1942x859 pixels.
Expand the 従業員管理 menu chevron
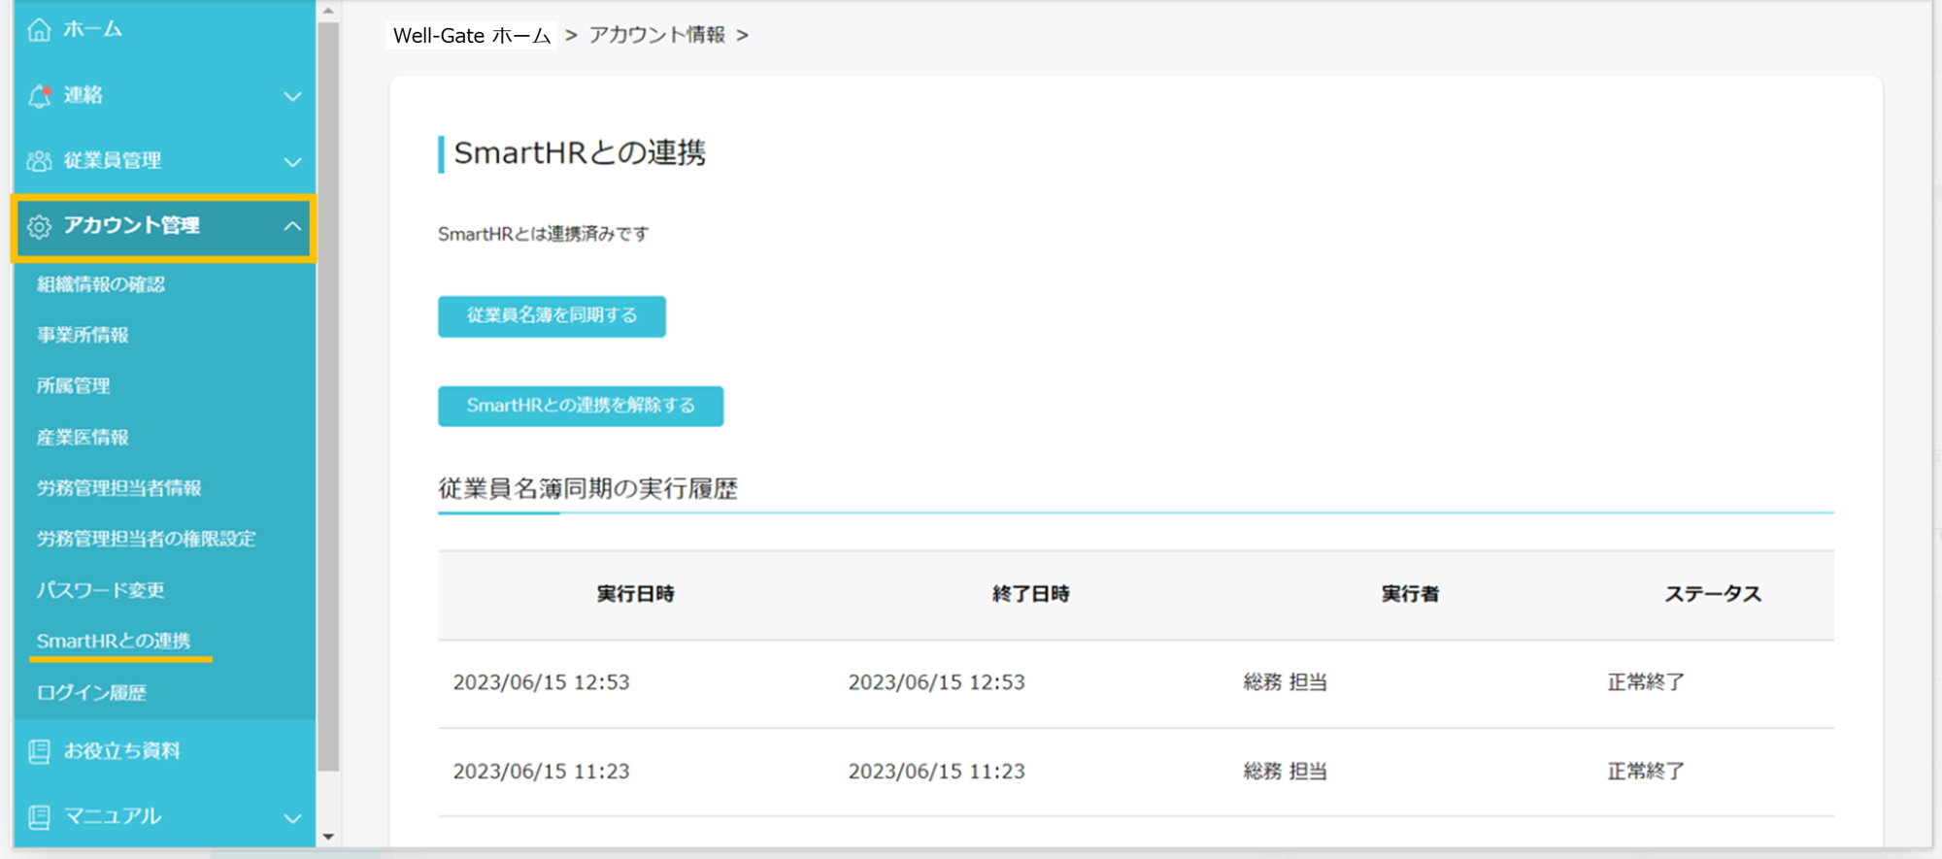(x=292, y=162)
